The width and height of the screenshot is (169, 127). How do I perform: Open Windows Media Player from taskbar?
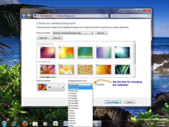coord(45,124)
